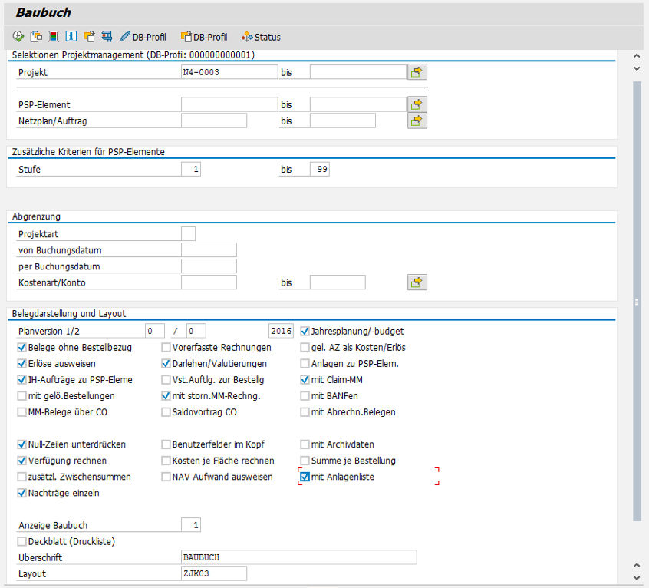The image size is (649, 588).
Task: Tick the mit BANFen checkbox
Action: tap(305, 396)
